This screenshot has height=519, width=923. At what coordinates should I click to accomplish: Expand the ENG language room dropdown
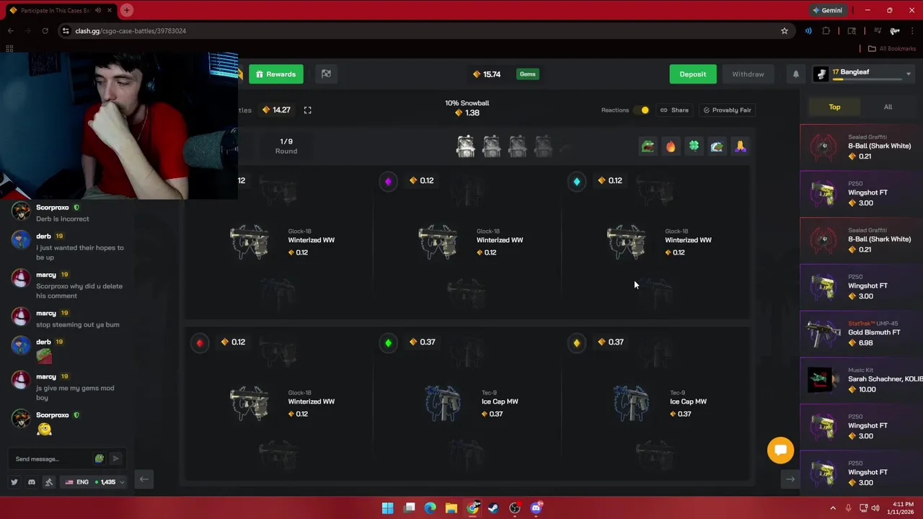pos(94,482)
